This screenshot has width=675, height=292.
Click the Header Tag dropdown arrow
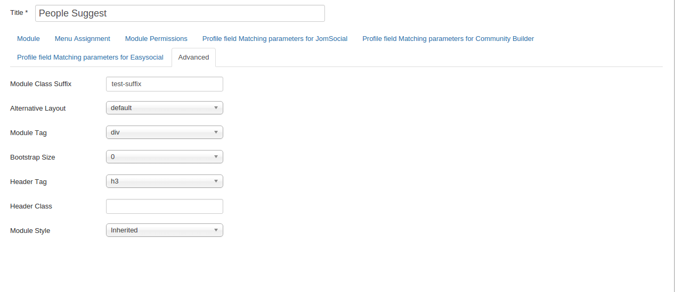tap(216, 181)
